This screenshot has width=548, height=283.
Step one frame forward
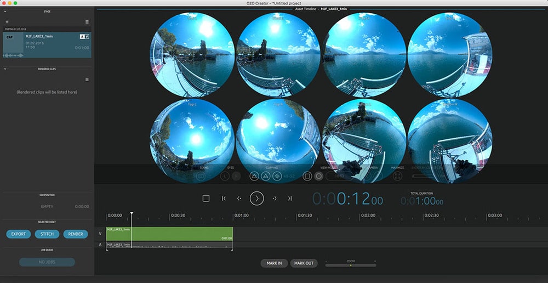coord(274,199)
